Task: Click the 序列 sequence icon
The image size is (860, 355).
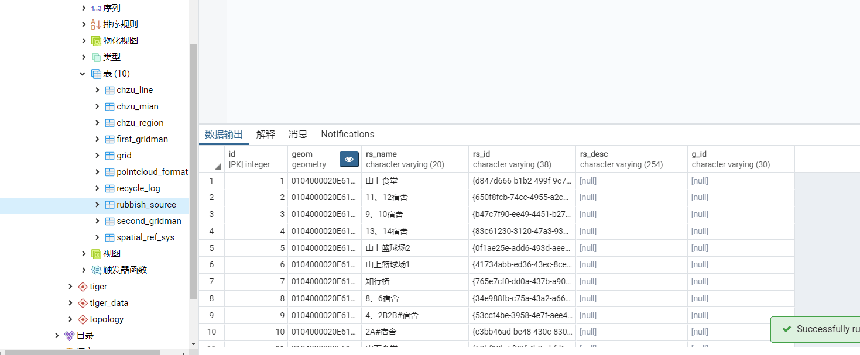Action: (x=96, y=8)
